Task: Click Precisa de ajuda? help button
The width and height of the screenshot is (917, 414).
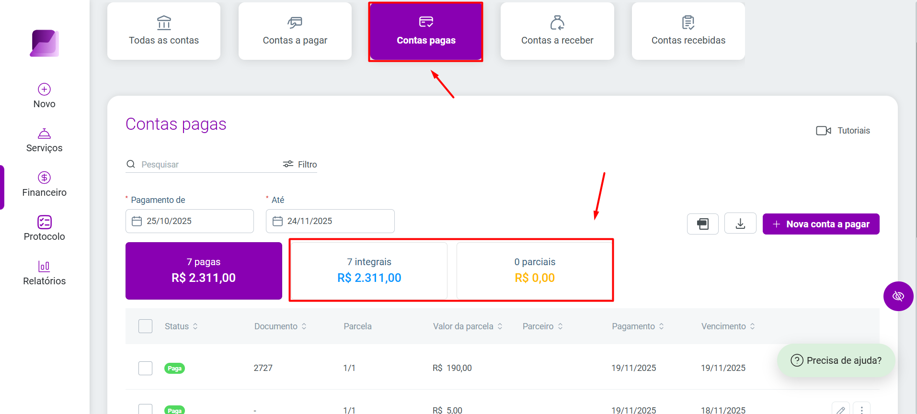Action: click(836, 360)
